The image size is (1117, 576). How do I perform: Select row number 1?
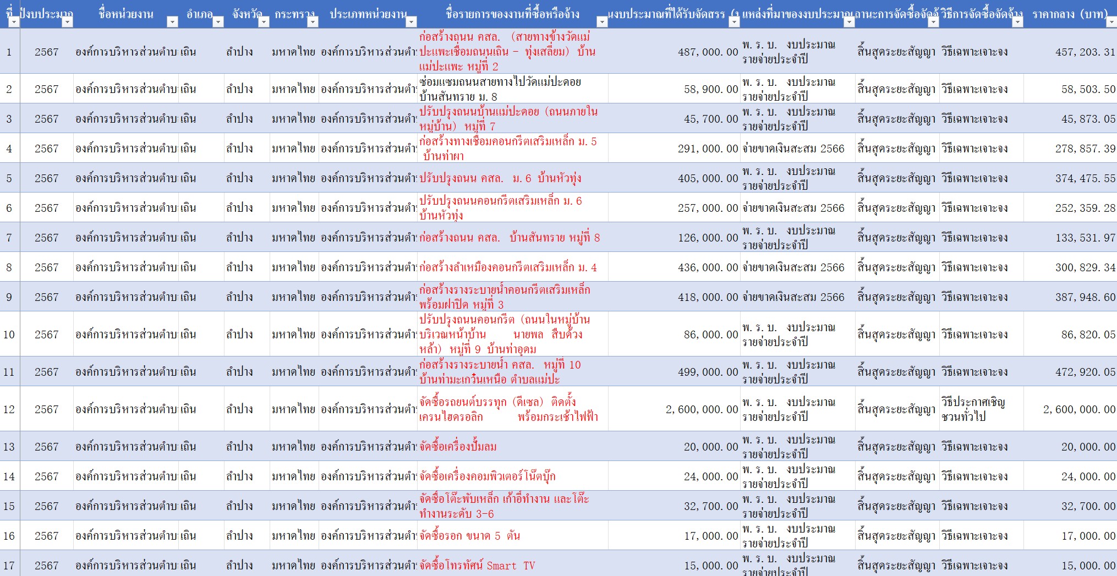(10, 52)
